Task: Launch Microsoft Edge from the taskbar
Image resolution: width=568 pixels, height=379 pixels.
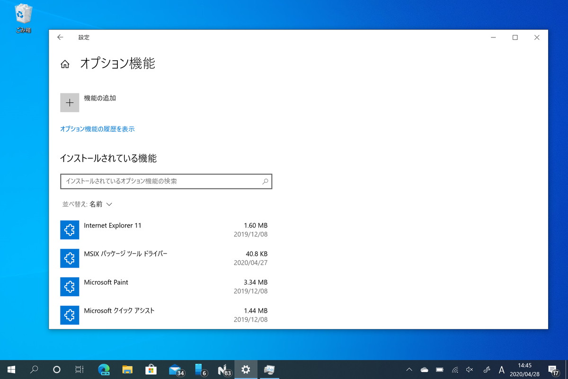Action: click(104, 369)
